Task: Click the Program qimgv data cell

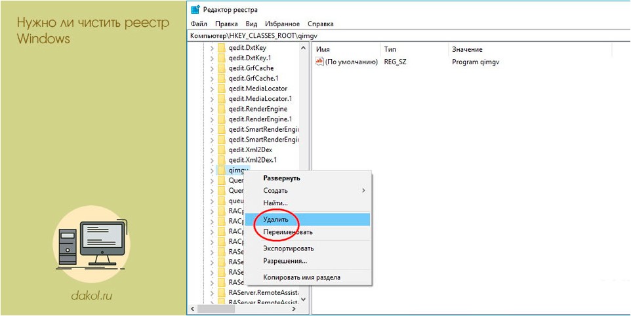Action: pos(476,62)
